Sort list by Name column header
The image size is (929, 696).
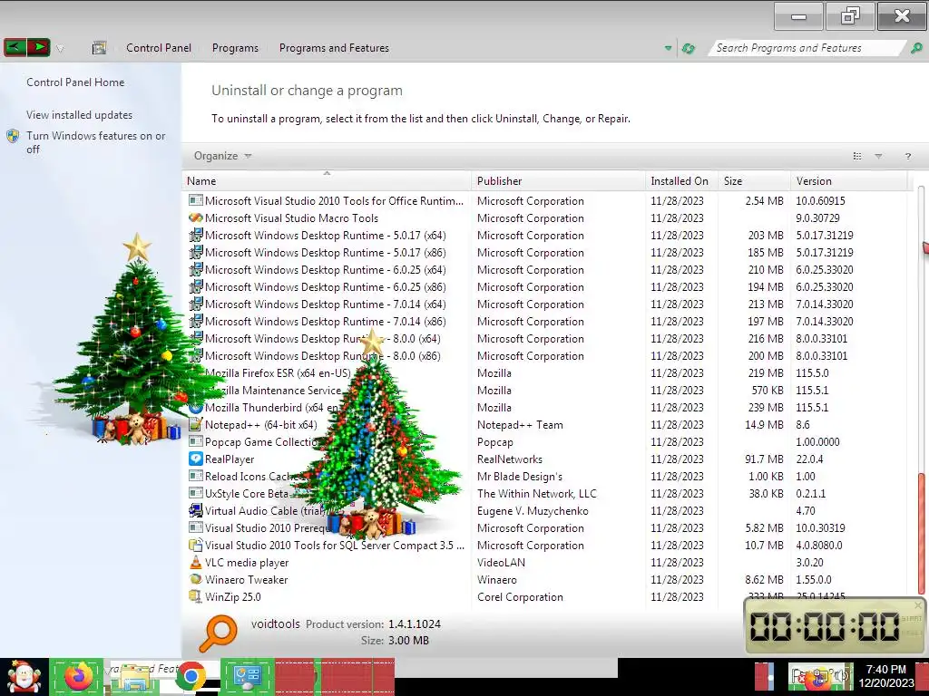(327, 181)
